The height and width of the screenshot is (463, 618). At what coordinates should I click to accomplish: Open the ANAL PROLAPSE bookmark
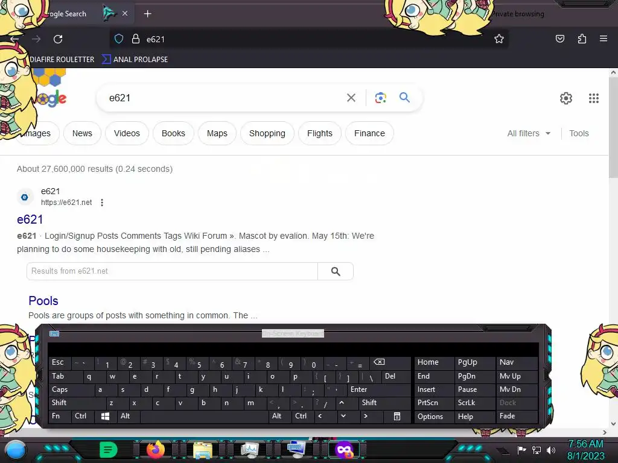pyautogui.click(x=135, y=60)
